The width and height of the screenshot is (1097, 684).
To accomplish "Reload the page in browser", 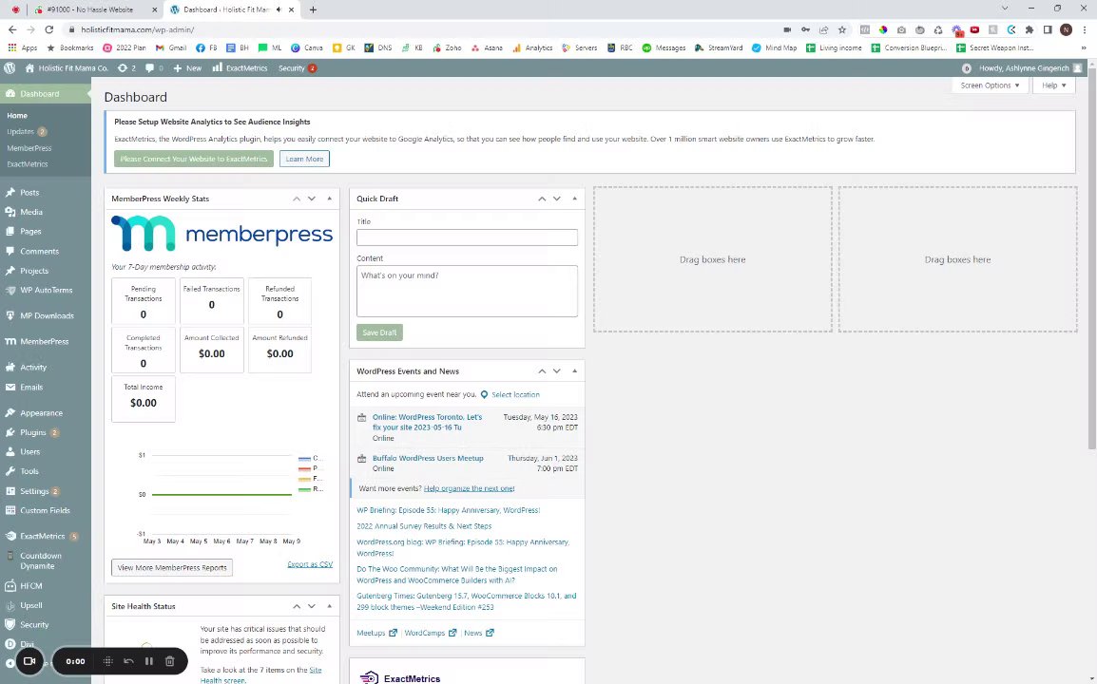I will click(x=49, y=29).
